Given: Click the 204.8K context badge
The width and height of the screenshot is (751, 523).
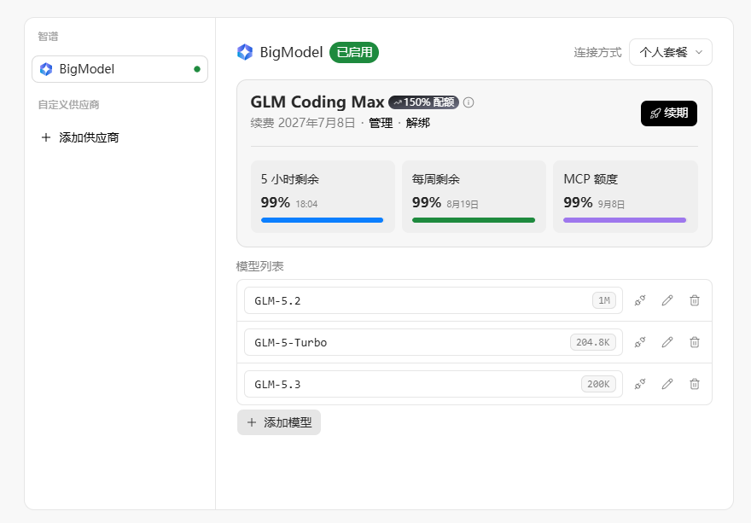Looking at the screenshot, I should [593, 342].
